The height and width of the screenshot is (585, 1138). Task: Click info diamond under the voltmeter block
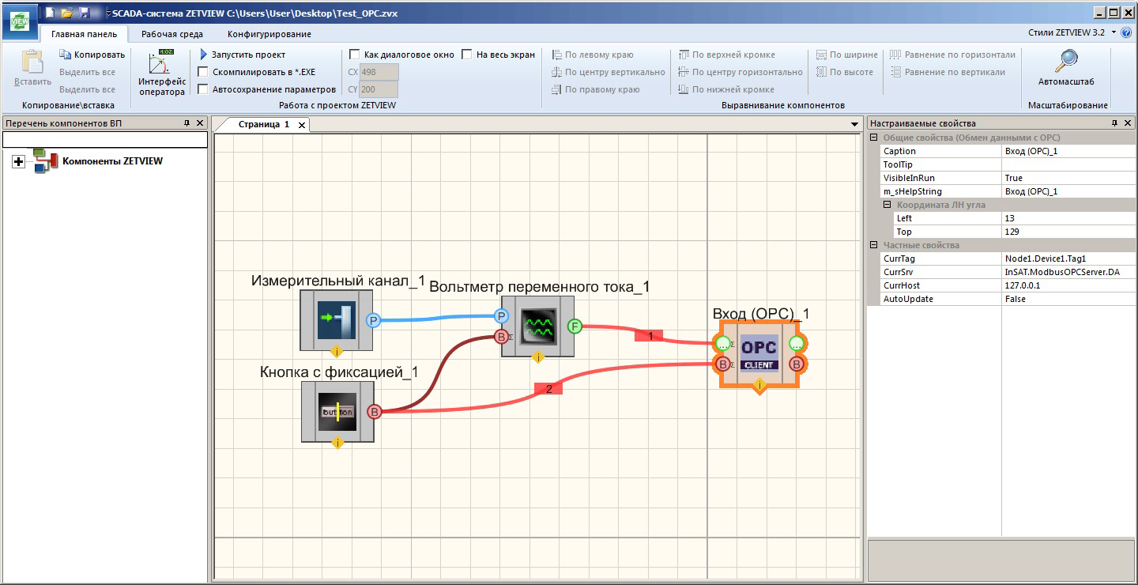pos(538,357)
